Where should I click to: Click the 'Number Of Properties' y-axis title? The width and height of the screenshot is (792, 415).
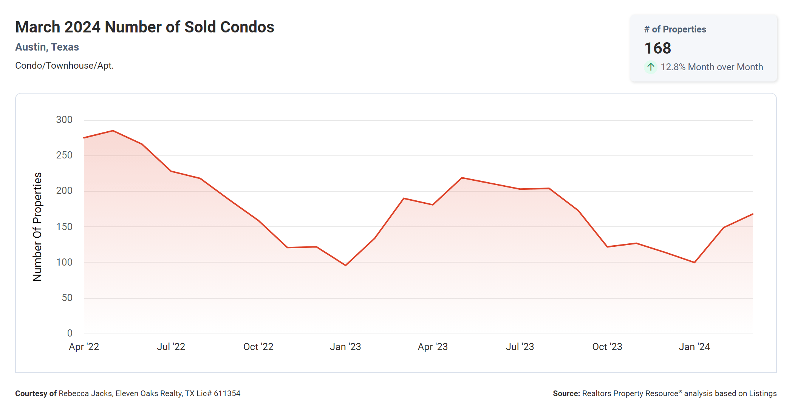tap(37, 227)
